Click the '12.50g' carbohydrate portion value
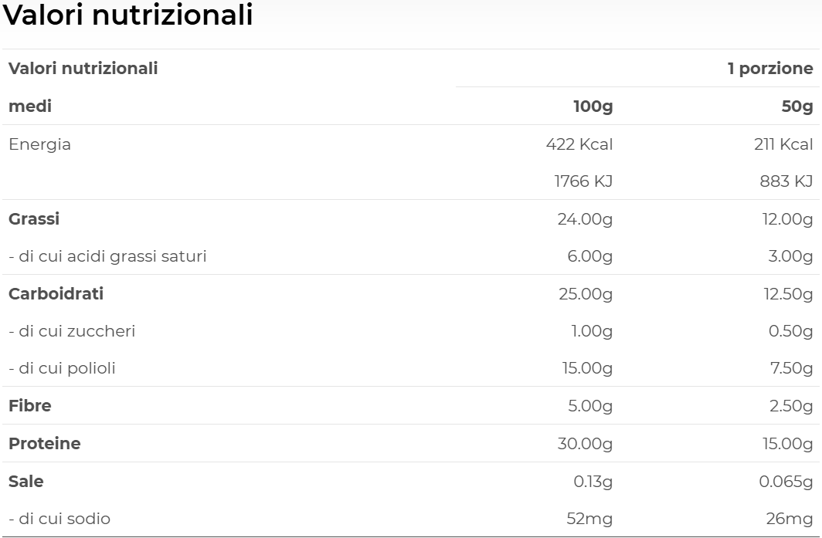Viewport: 822px width, 538px height. click(788, 294)
